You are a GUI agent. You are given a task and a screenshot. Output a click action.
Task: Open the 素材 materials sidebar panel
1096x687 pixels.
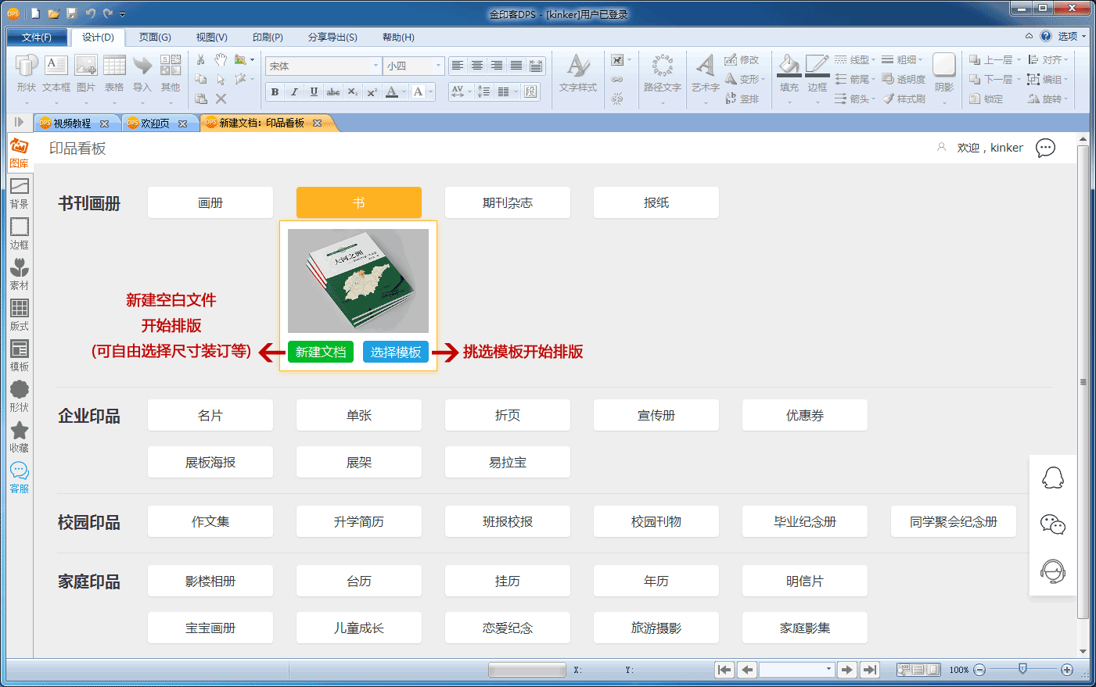[20, 274]
